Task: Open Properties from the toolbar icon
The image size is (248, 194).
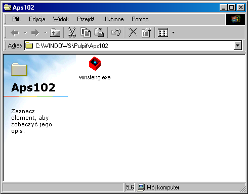Action: click(x=146, y=32)
